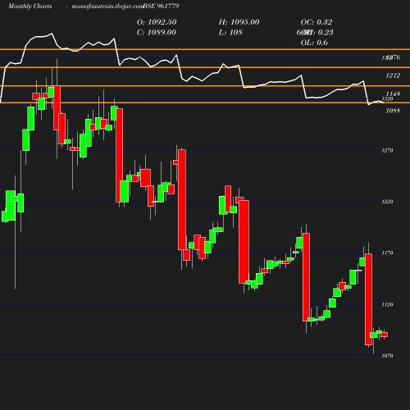Click the '1120' price axis label
Screen dimensions: 410x410
[387, 304]
